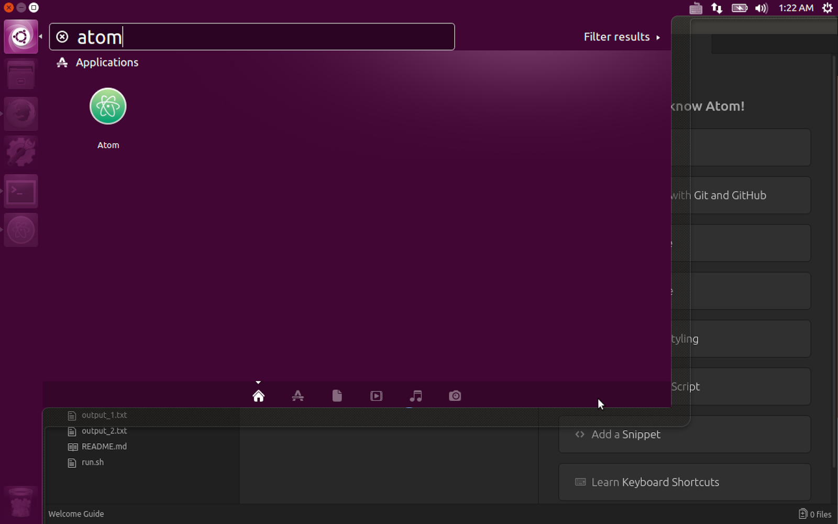Open the system gear session menu
The image size is (838, 524).
(x=828, y=8)
